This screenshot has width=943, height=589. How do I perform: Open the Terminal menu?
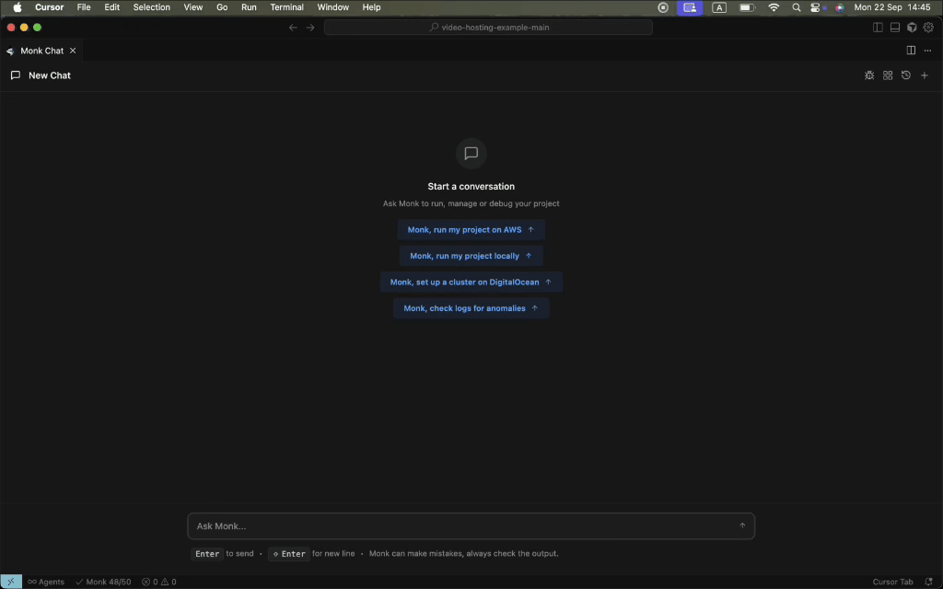286,7
